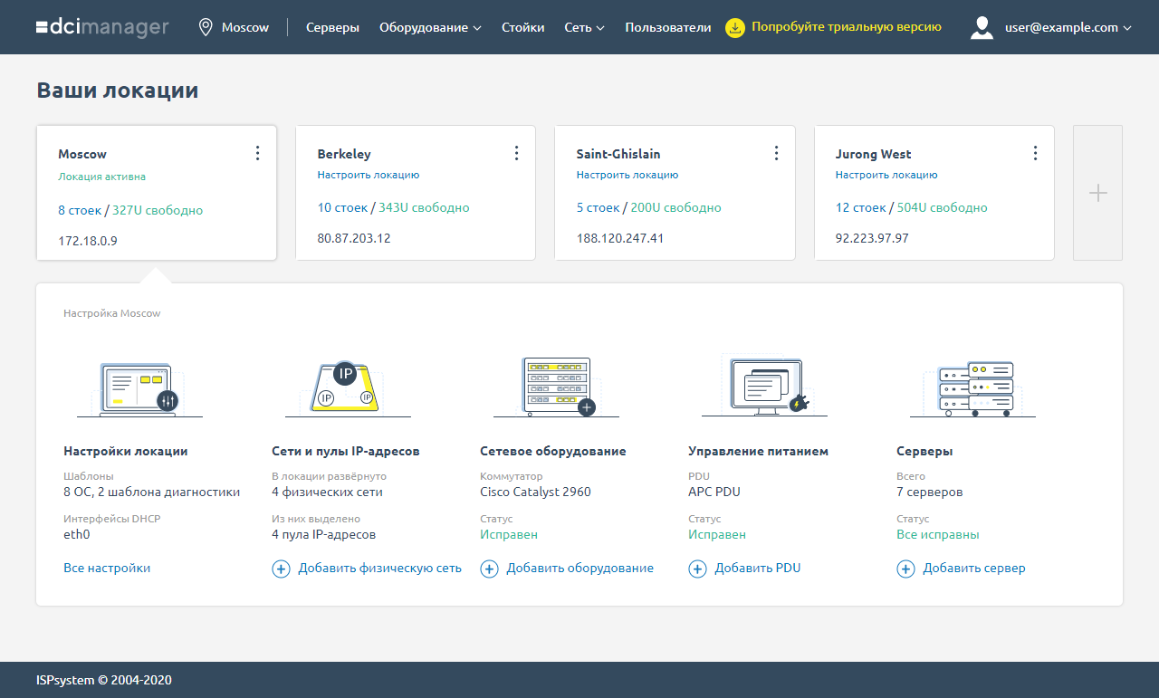Click the location pin icon next to Moscow
This screenshot has height=698, width=1159.
click(206, 27)
